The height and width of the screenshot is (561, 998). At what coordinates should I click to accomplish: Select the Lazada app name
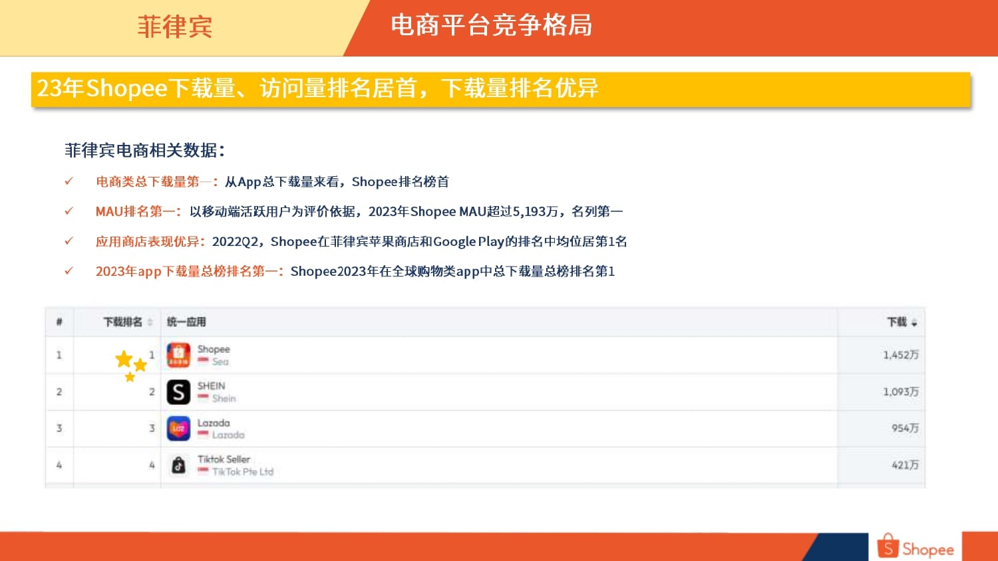214,423
